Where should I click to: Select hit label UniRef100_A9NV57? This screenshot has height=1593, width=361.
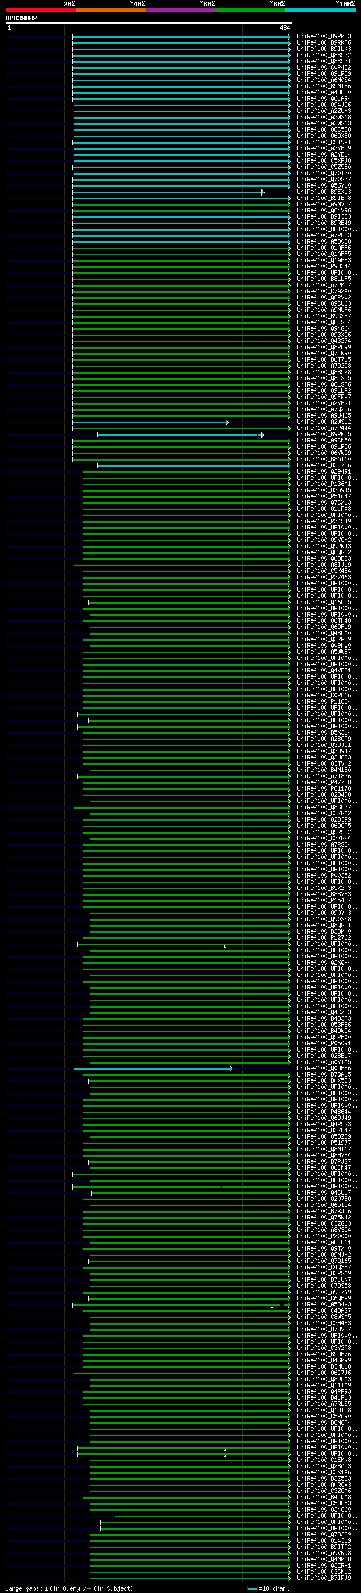[324, 204]
